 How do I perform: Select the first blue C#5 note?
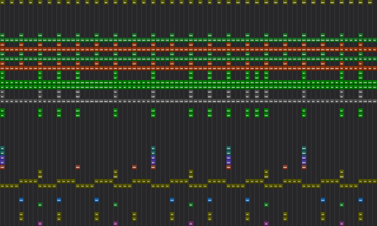(21, 200)
